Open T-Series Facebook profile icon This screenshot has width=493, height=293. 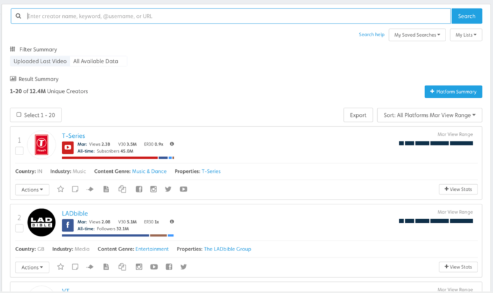tap(139, 189)
